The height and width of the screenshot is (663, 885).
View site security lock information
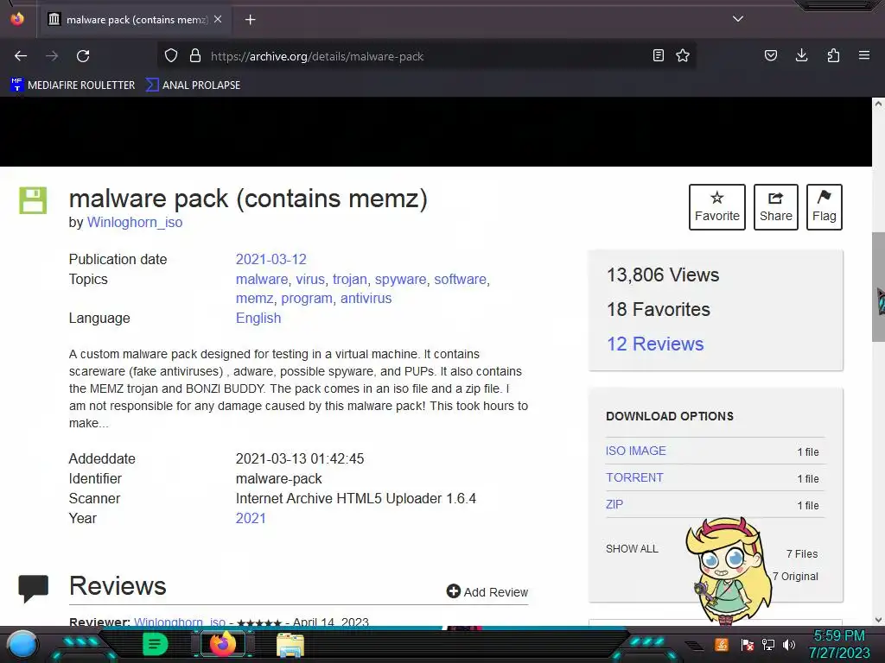click(x=195, y=56)
